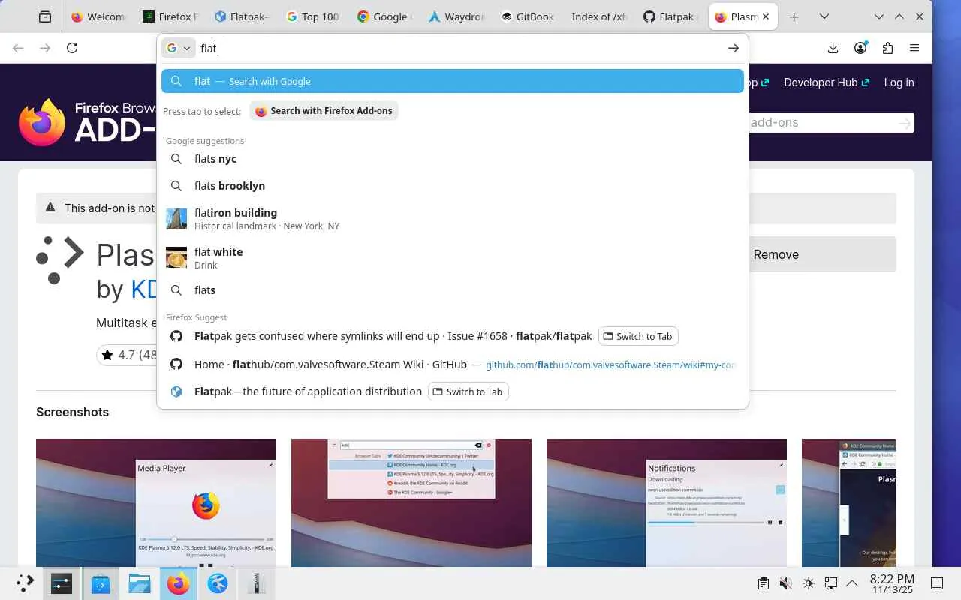This screenshot has height=600, width=961.
Task: Switch to the Waydroid tab
Action: (456, 16)
